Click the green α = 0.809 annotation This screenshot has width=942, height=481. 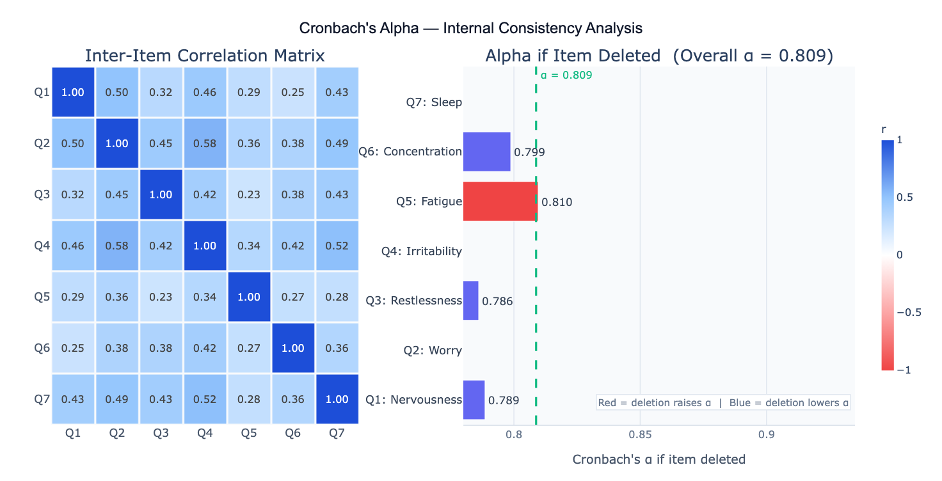566,75
